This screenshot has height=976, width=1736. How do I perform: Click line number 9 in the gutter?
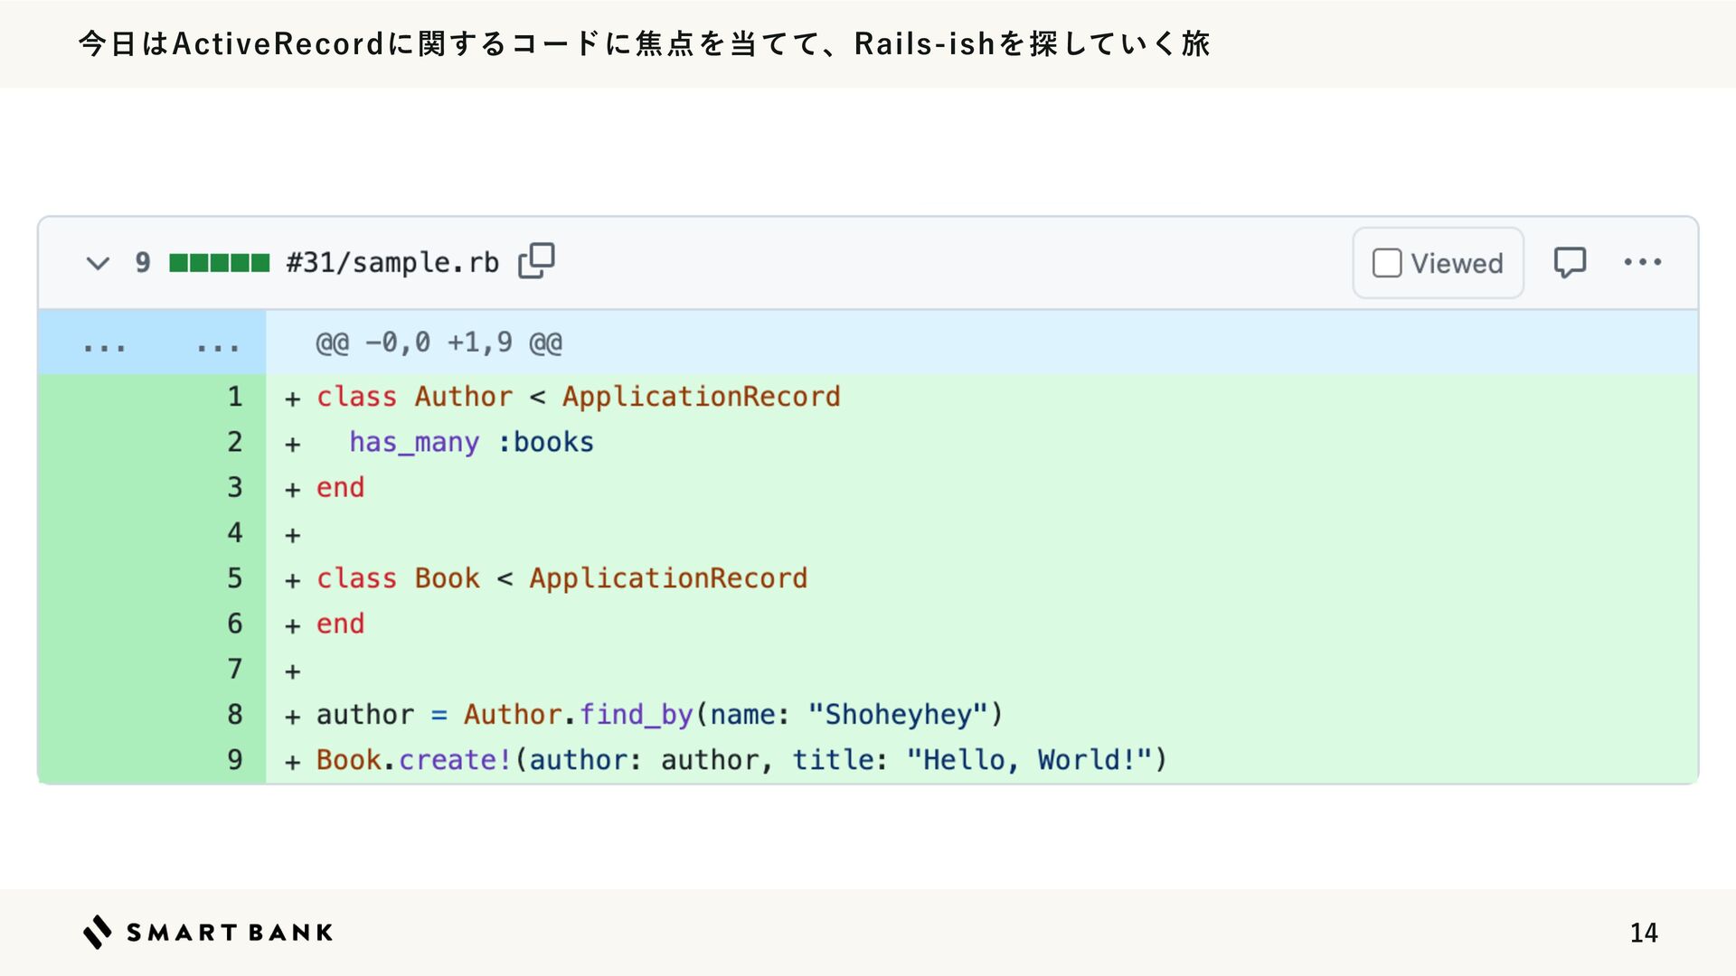pyautogui.click(x=235, y=760)
